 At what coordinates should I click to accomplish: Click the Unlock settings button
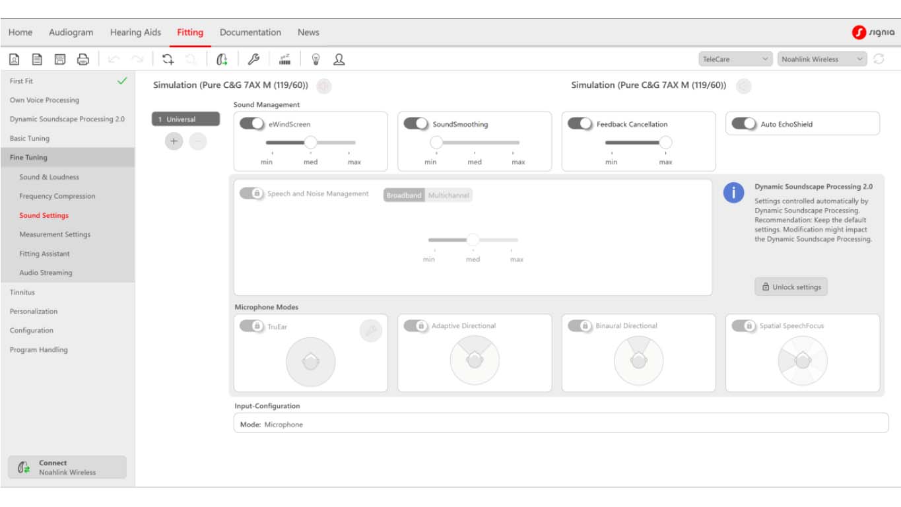(791, 287)
